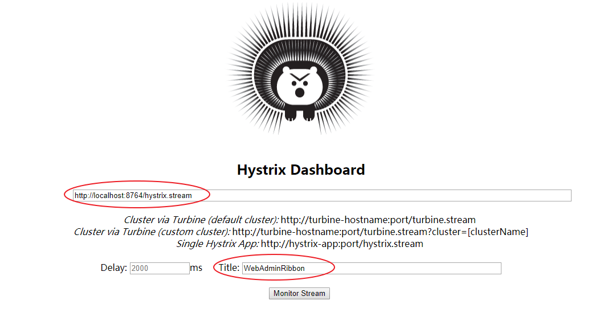612x317 pixels.
Task: Click the 'ms' unit label
Action: pyautogui.click(x=197, y=268)
